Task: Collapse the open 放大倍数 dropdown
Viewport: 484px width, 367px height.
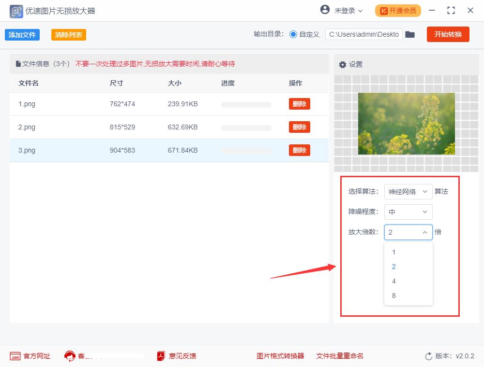Action: click(408, 232)
